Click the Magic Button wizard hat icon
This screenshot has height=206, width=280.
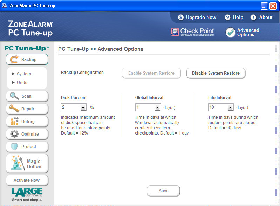click(18, 163)
